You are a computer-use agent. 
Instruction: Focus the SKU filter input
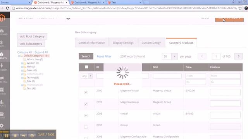pos(167,76)
